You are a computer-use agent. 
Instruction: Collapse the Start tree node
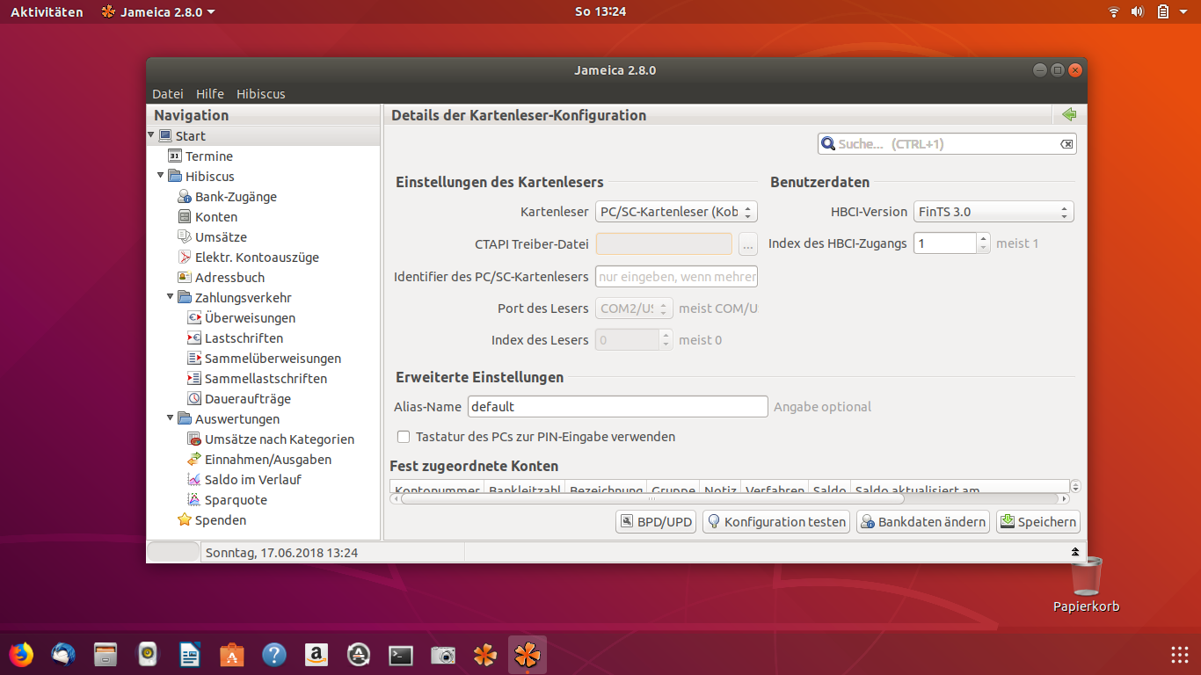[x=151, y=135]
